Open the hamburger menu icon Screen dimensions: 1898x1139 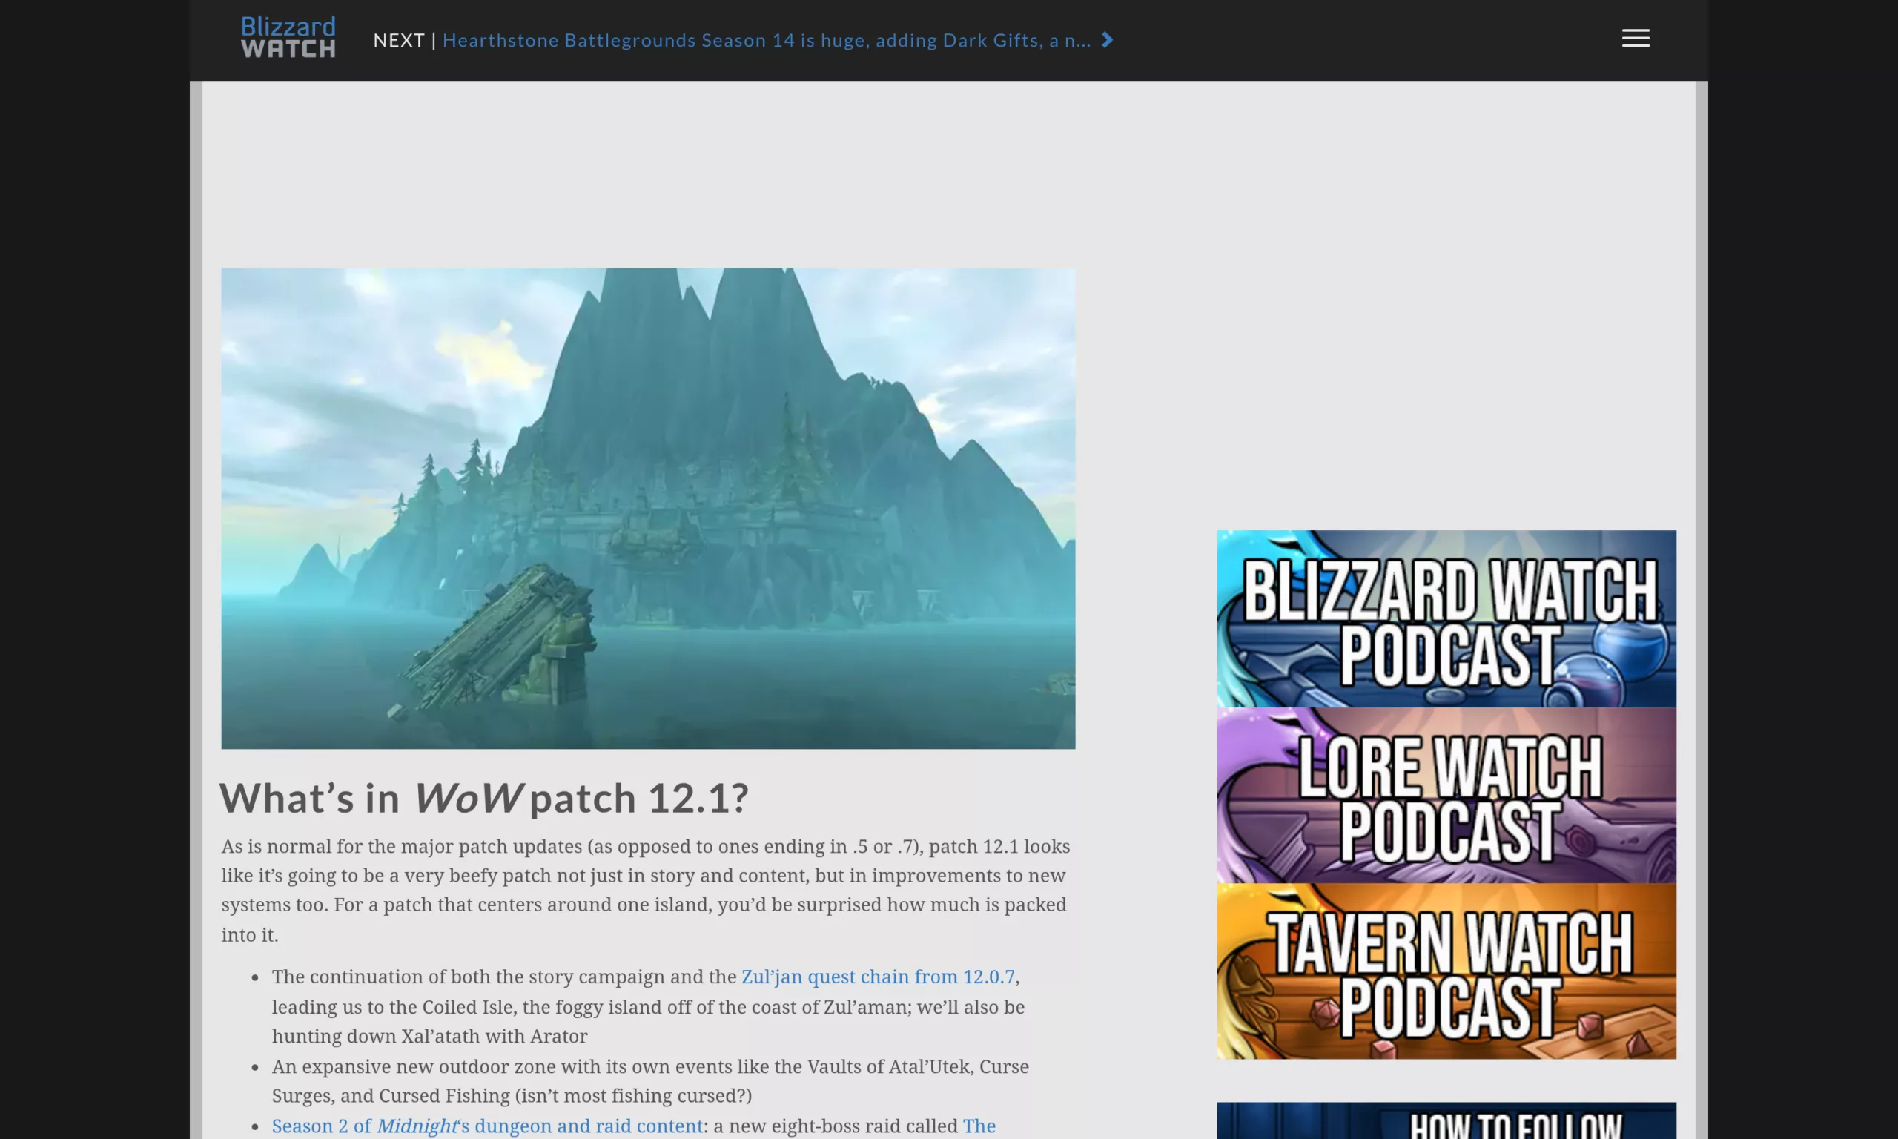[x=1635, y=39]
